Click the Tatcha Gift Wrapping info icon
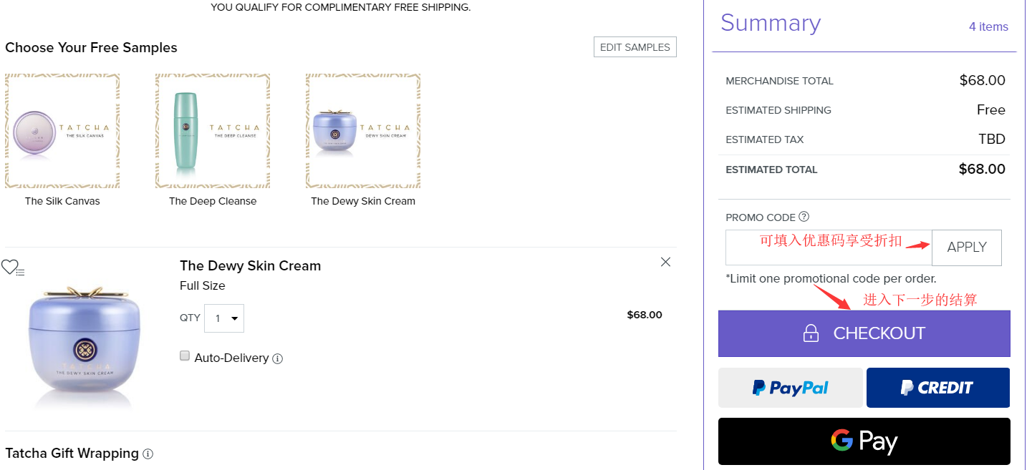The height and width of the screenshot is (470, 1032). pyautogui.click(x=148, y=454)
